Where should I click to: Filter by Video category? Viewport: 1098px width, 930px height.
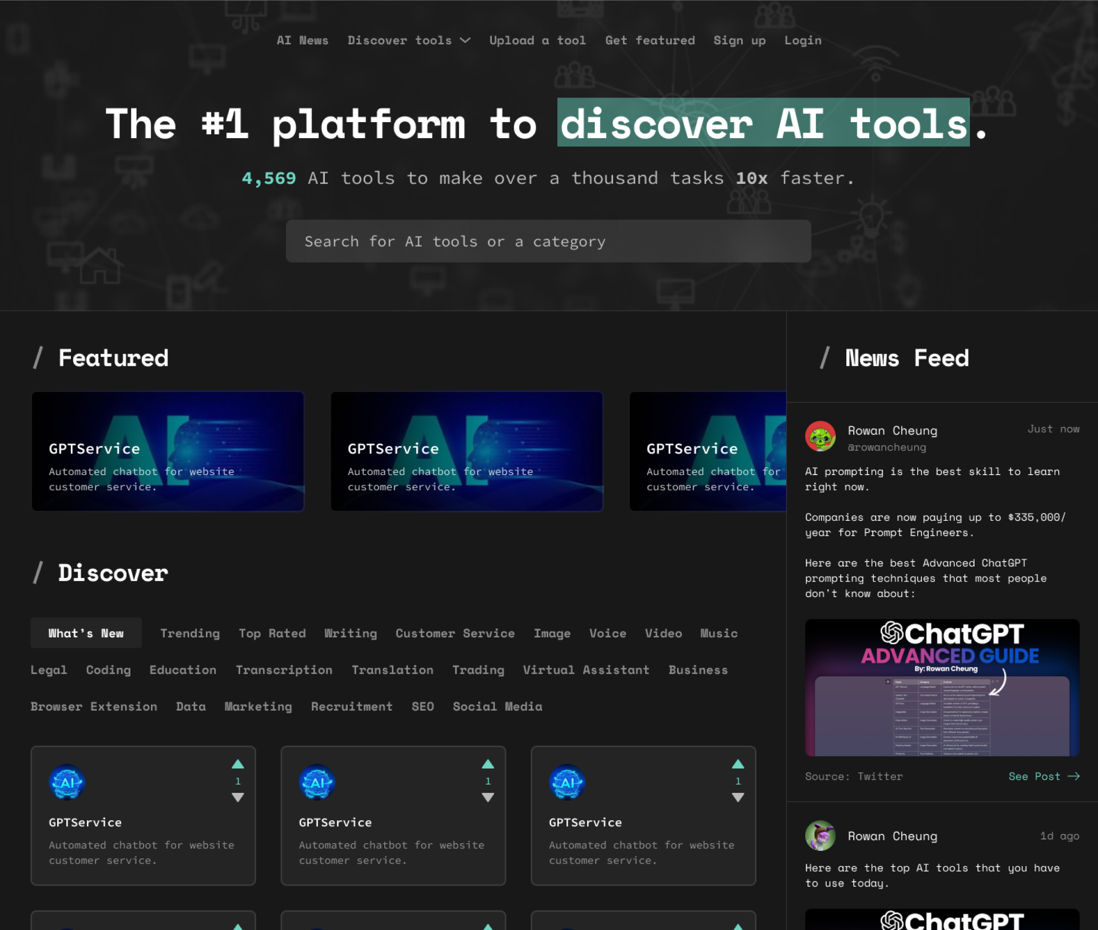coord(663,633)
